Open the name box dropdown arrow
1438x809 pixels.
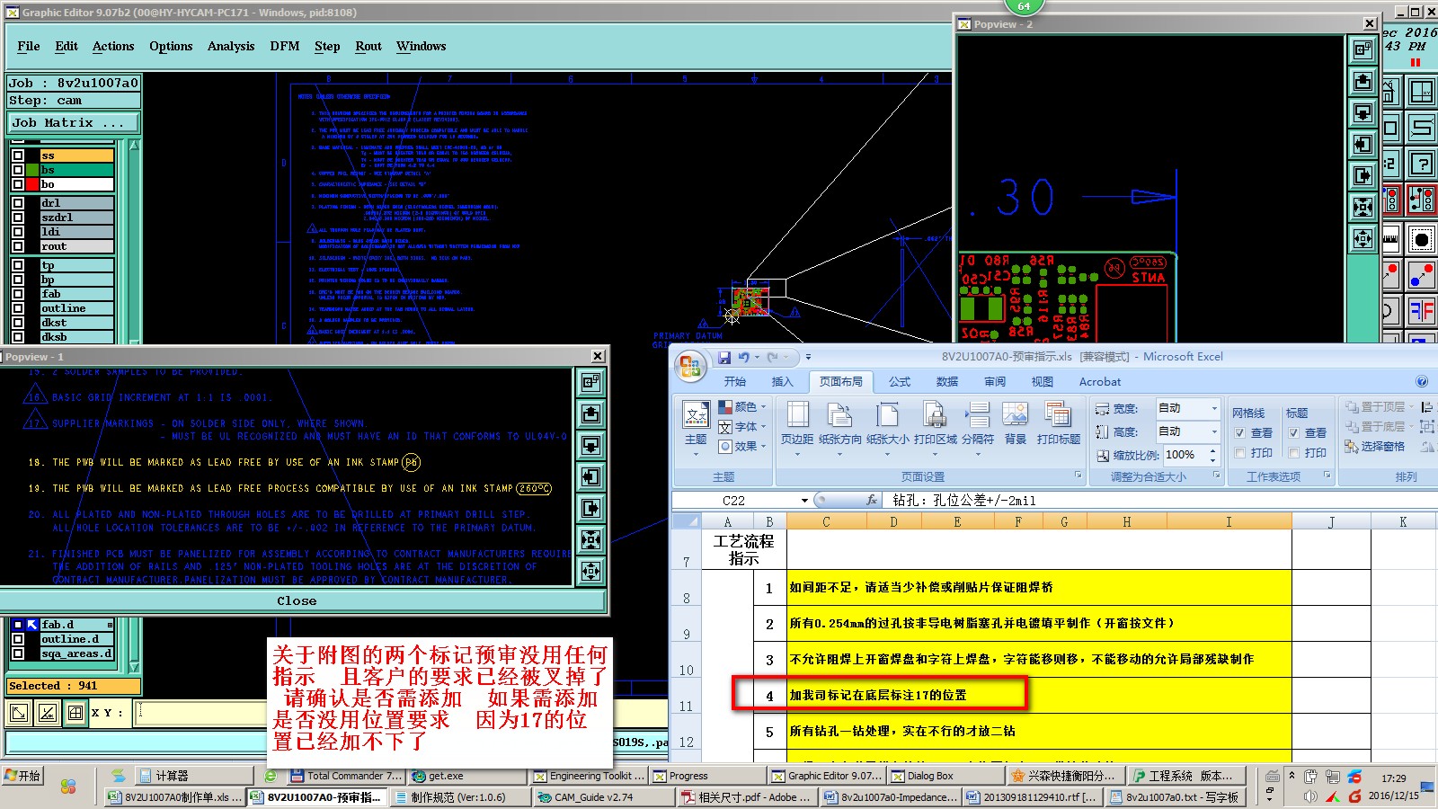click(804, 501)
